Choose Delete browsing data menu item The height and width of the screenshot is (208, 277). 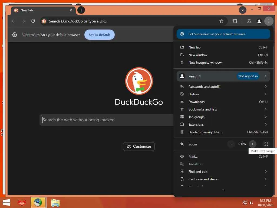click(223, 132)
